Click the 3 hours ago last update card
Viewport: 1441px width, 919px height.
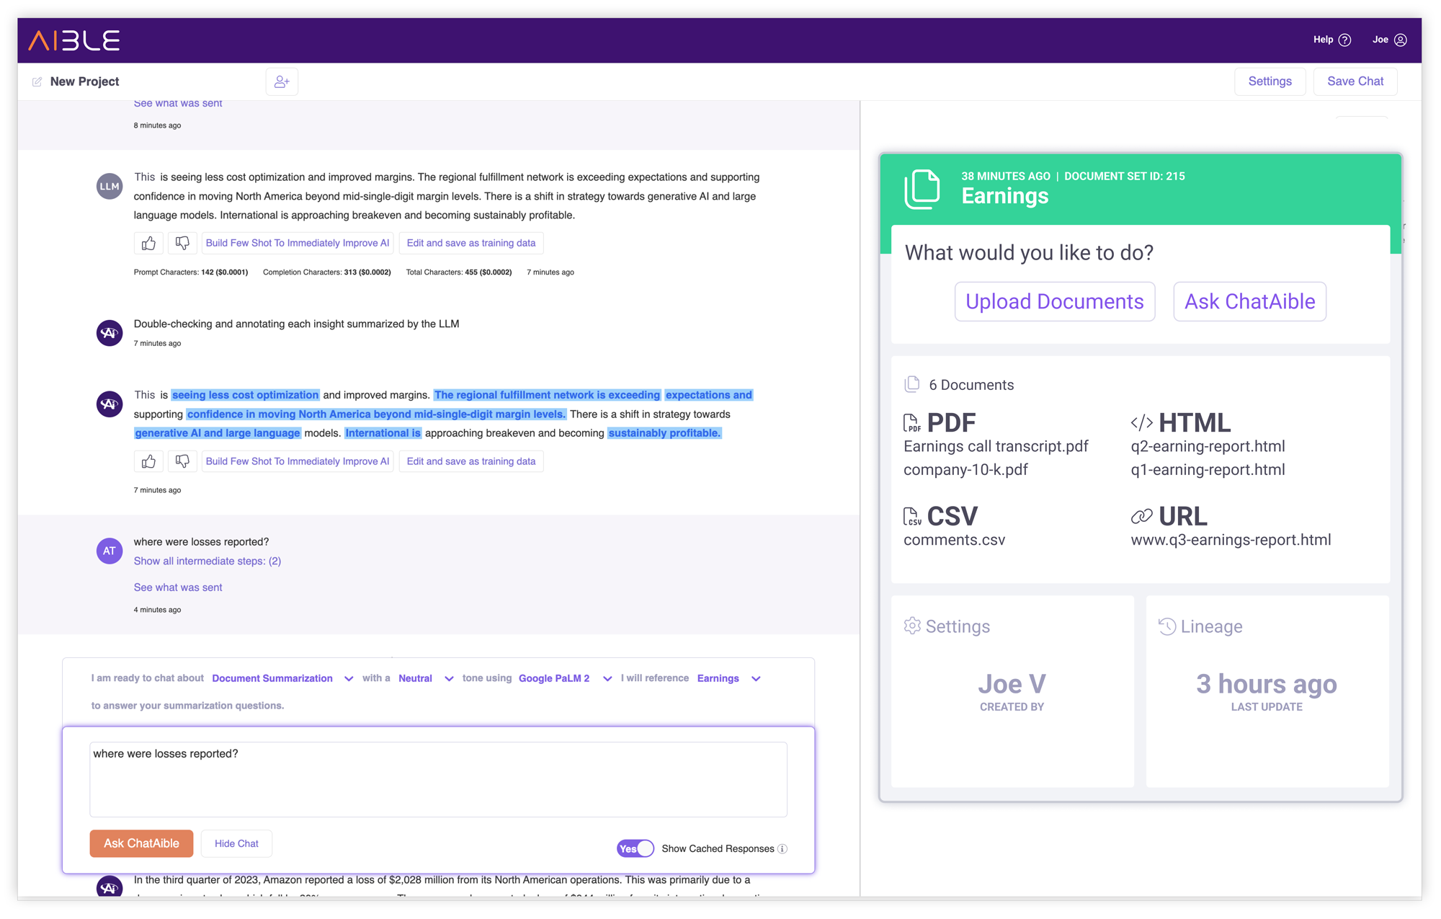(x=1267, y=691)
